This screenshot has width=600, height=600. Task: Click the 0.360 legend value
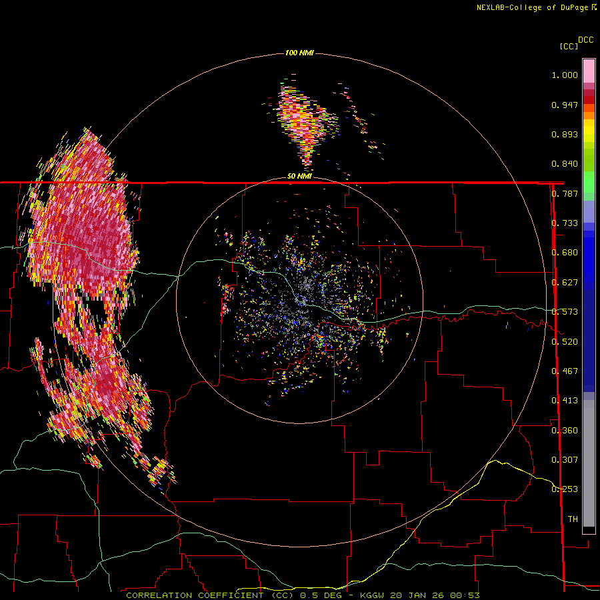click(x=565, y=431)
